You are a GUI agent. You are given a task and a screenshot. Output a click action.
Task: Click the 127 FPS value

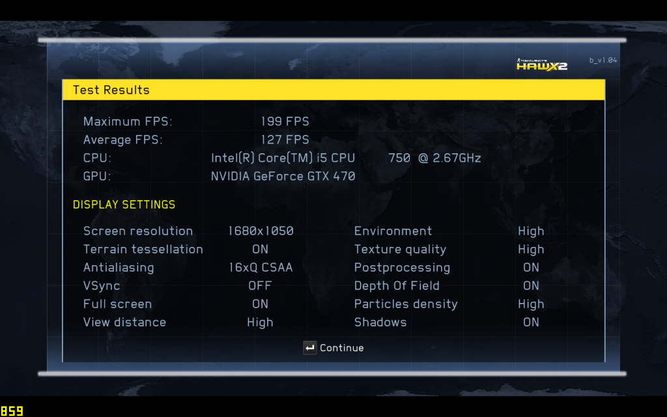[x=285, y=139]
